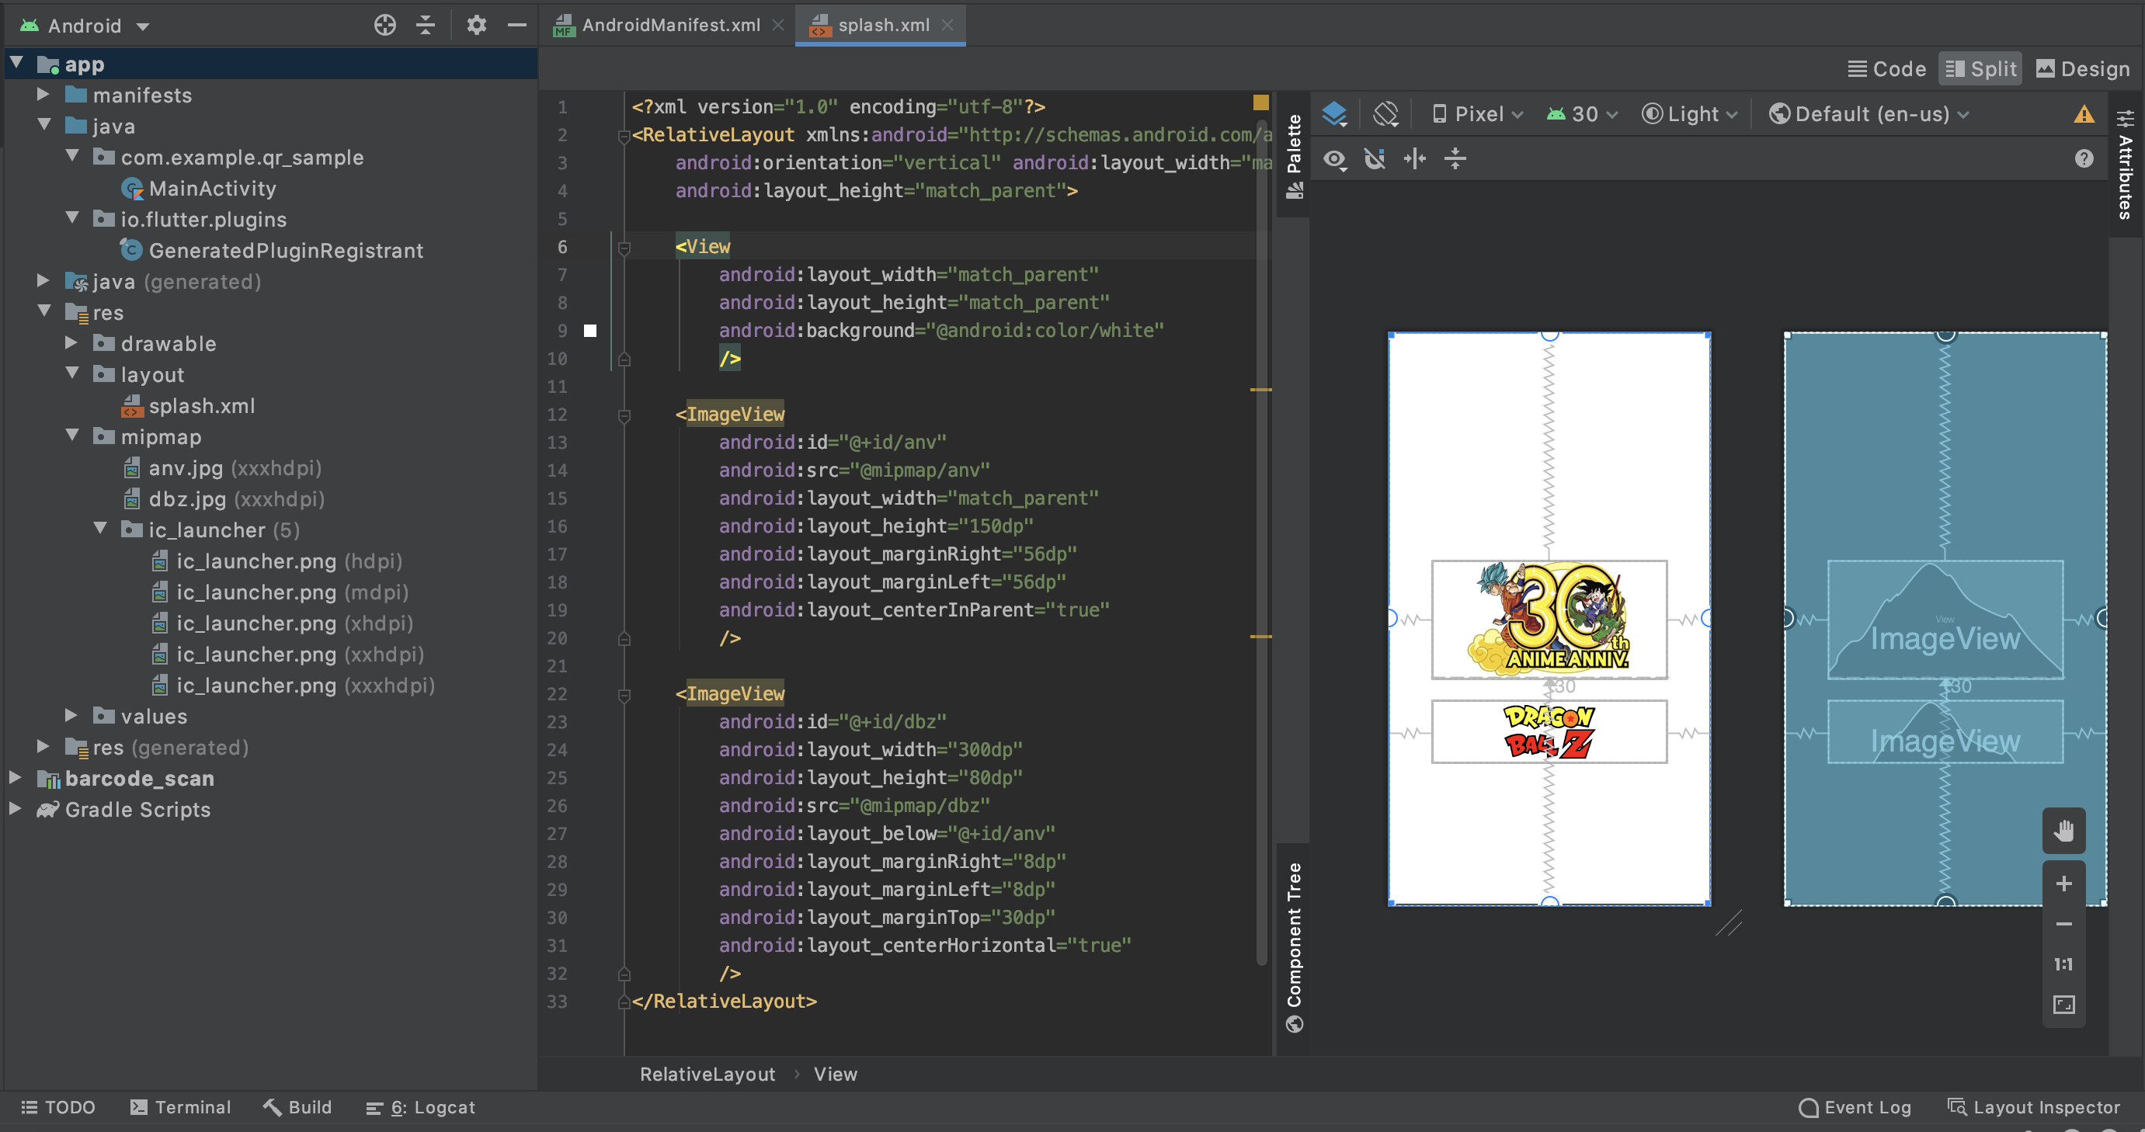Click the Pan hand tool button

click(2063, 830)
